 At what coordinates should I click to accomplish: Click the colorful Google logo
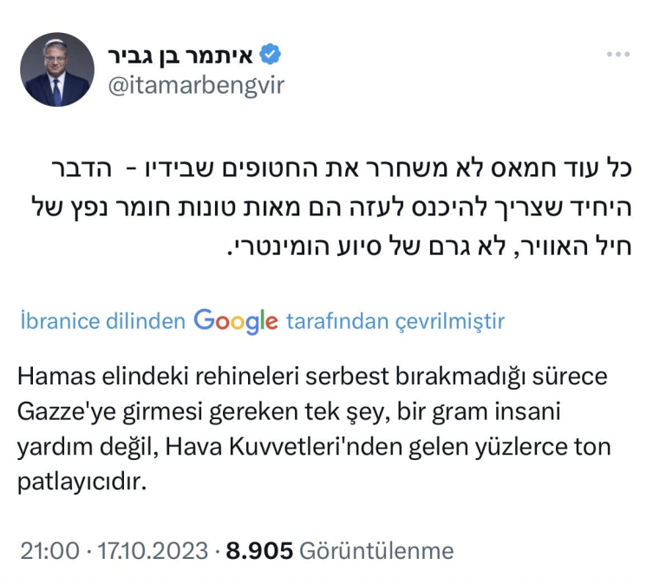[x=235, y=322]
